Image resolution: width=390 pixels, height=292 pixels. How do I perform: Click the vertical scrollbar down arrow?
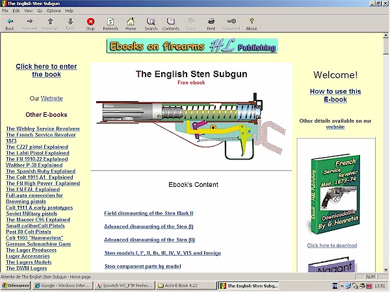[385, 270]
